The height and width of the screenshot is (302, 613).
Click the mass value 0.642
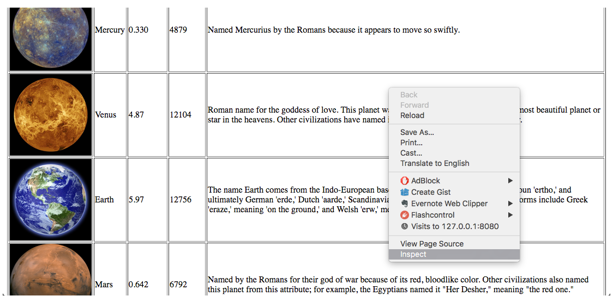[139, 285]
